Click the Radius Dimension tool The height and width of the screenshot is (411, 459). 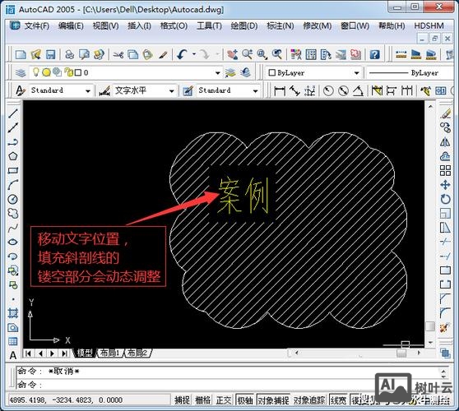(328, 90)
